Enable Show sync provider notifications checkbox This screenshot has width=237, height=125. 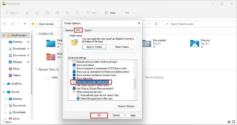pyautogui.click(x=74, y=82)
